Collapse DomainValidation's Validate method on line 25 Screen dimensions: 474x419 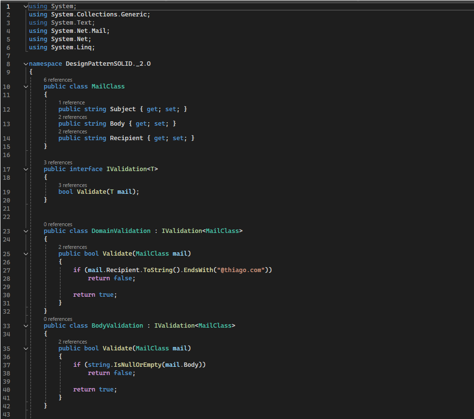(x=26, y=254)
